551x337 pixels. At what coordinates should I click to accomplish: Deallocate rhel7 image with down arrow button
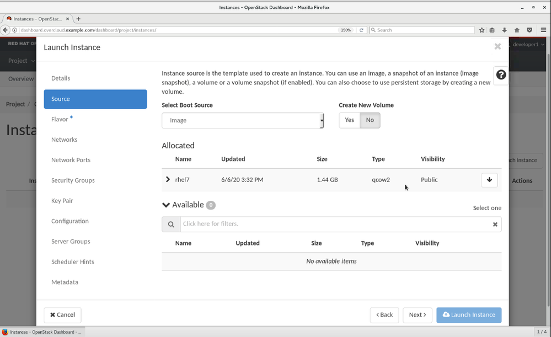(x=489, y=180)
